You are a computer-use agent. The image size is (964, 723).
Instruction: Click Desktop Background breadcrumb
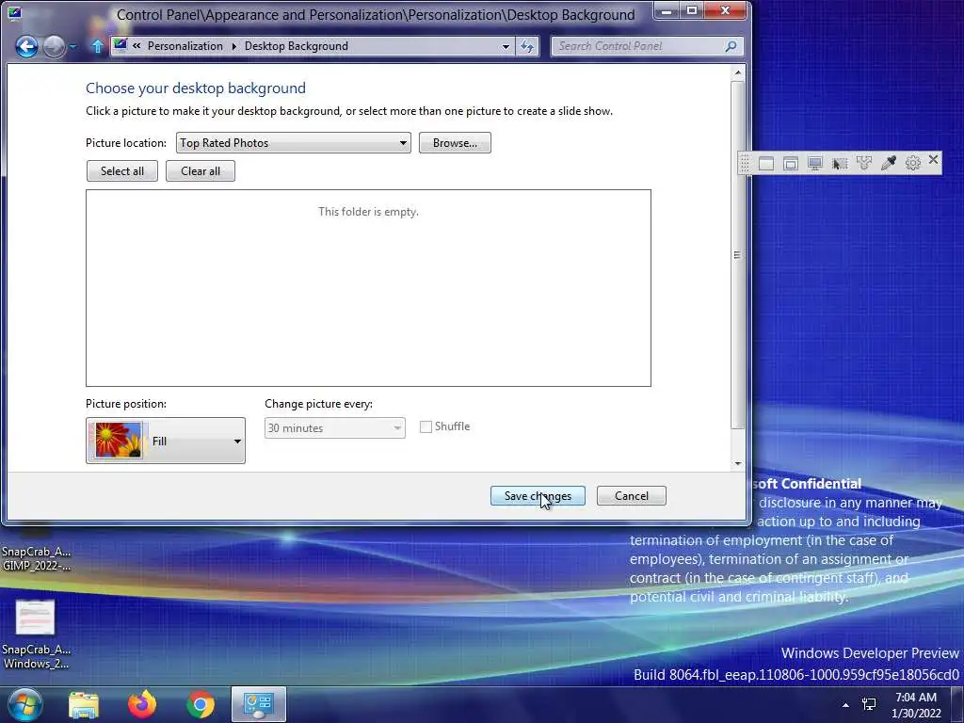coord(297,46)
